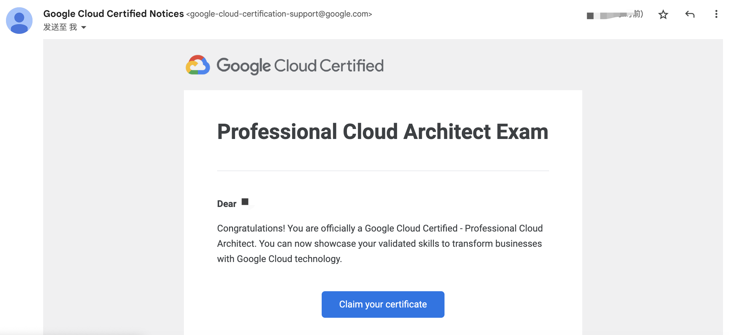Open the three-dot more options menu
The width and height of the screenshot is (729, 335).
[716, 14]
